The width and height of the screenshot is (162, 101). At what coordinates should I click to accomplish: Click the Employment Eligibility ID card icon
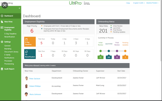click(x=2, y=28)
